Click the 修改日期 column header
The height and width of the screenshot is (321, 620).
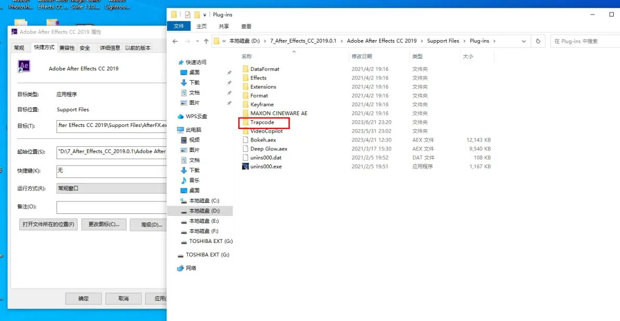coord(361,57)
